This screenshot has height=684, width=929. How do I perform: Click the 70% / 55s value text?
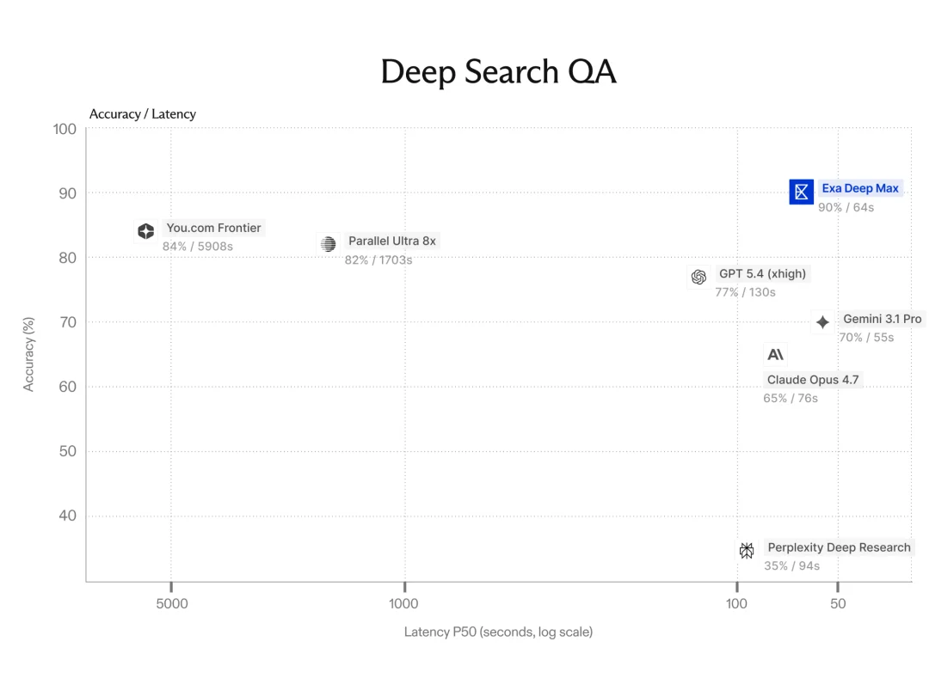867,337
